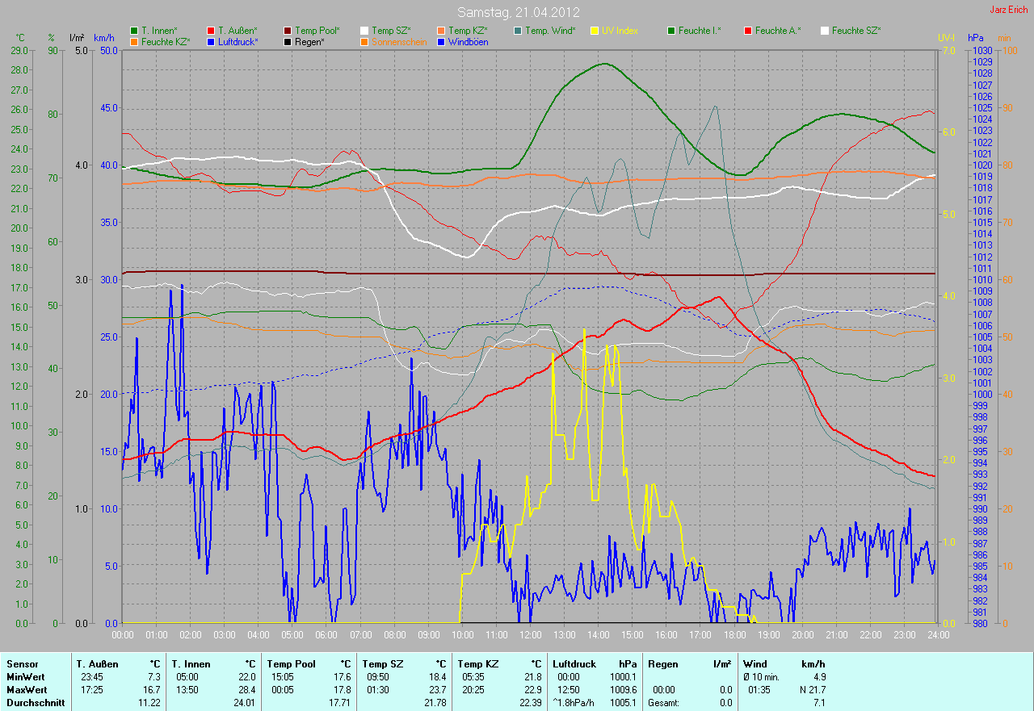Toggle the Regen series via its black square
Screen dimensions: 1034x711
tap(288, 41)
